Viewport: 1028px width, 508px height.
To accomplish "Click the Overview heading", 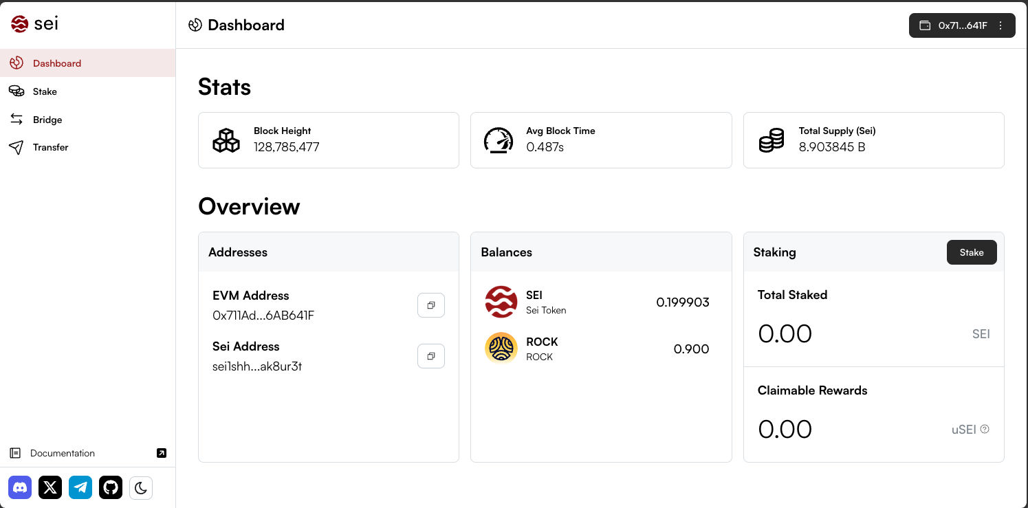I will pyautogui.click(x=249, y=206).
